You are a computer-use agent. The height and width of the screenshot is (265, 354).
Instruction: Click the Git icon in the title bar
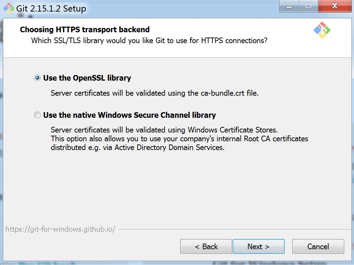point(8,8)
